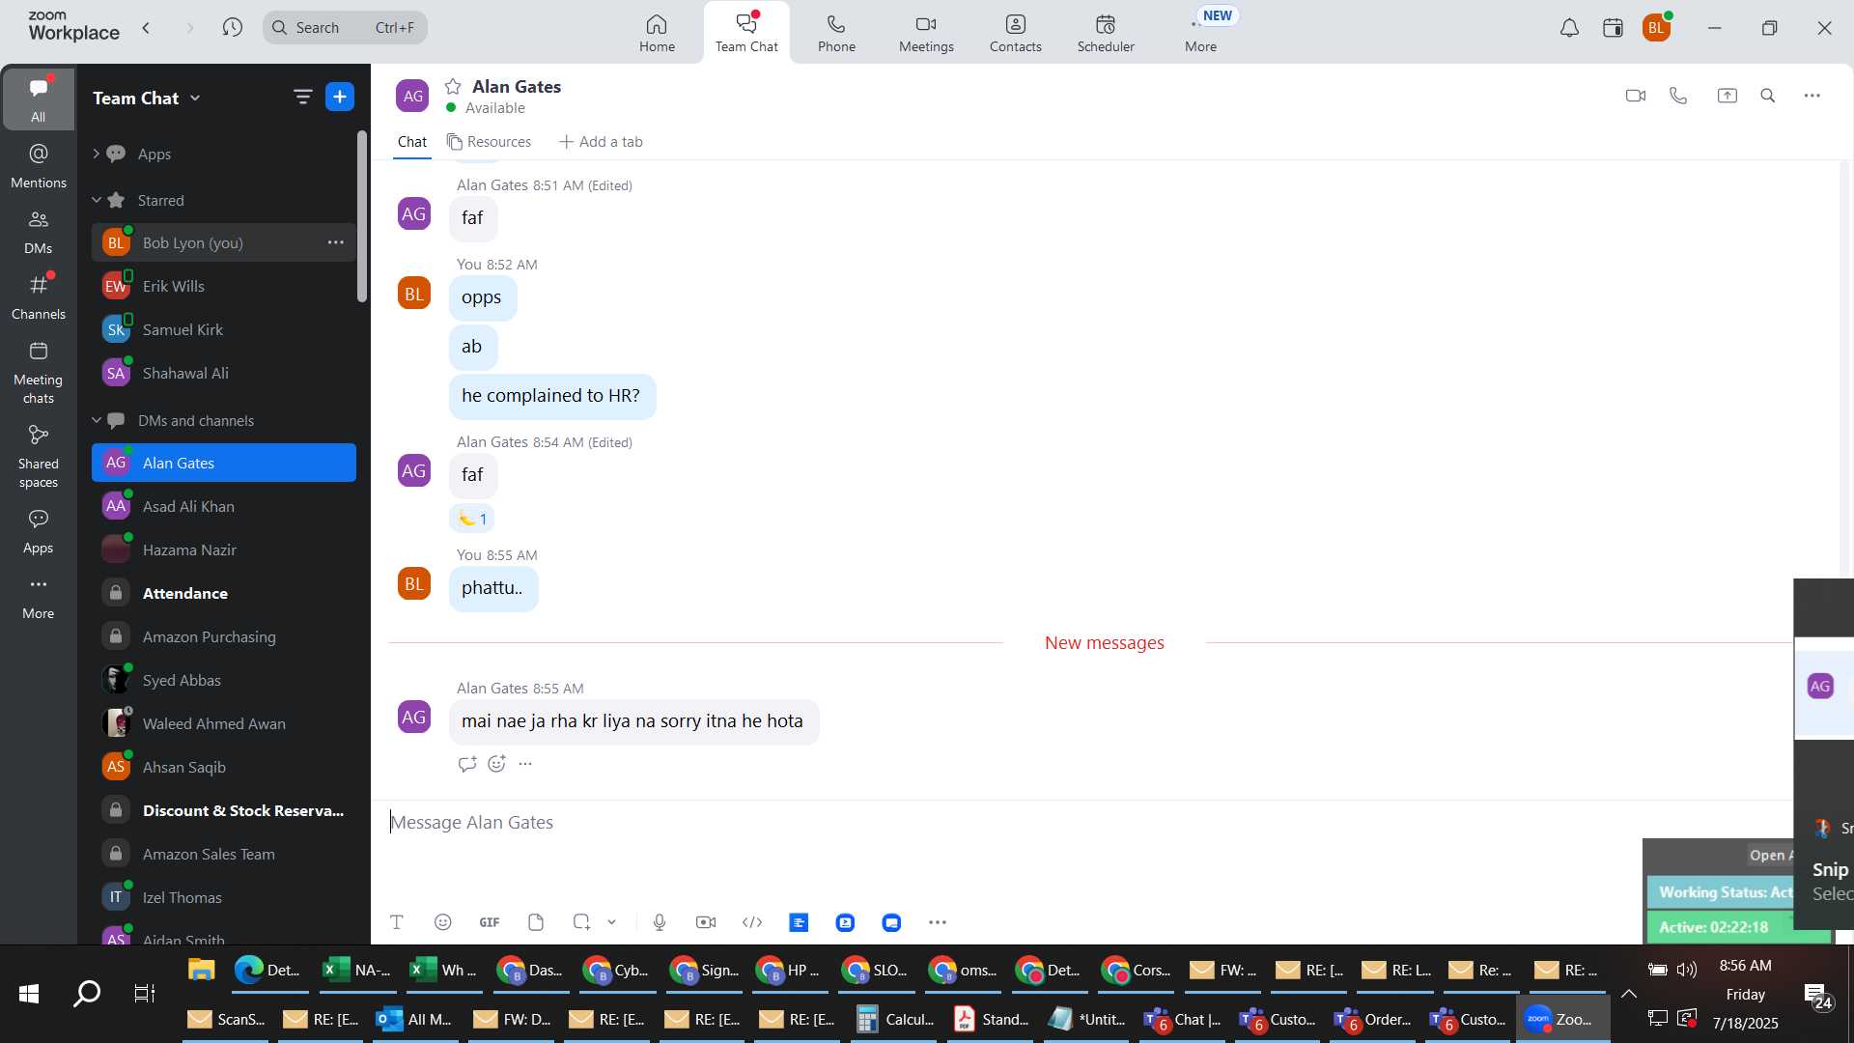Open the calendar icon in top bar
Image resolution: width=1854 pixels, height=1043 pixels.
[1613, 28]
